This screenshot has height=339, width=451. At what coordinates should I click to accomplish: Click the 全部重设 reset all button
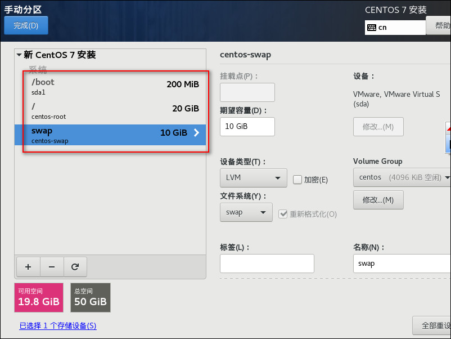[x=432, y=325]
